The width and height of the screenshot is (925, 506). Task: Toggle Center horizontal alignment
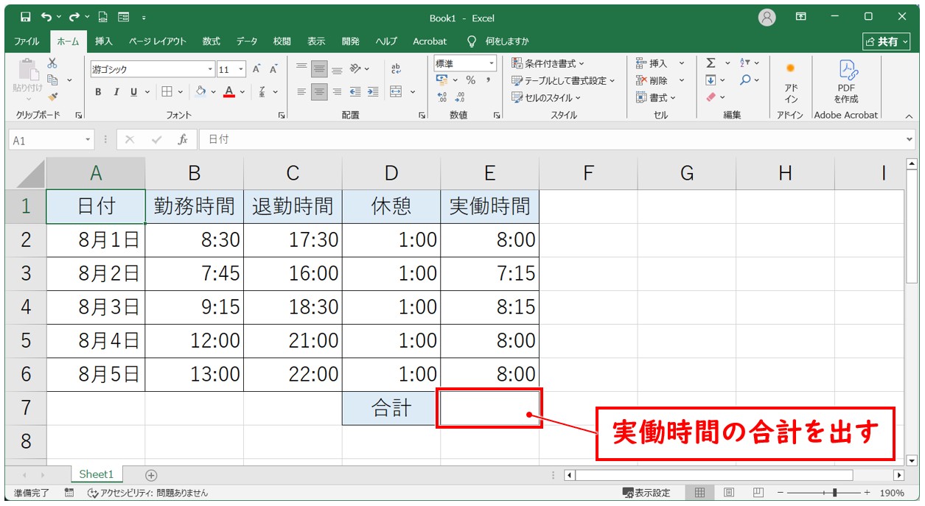[319, 92]
